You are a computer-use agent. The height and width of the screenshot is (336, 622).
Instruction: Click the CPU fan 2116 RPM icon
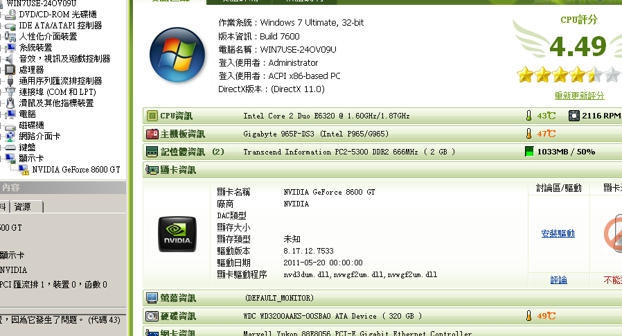click(x=574, y=116)
